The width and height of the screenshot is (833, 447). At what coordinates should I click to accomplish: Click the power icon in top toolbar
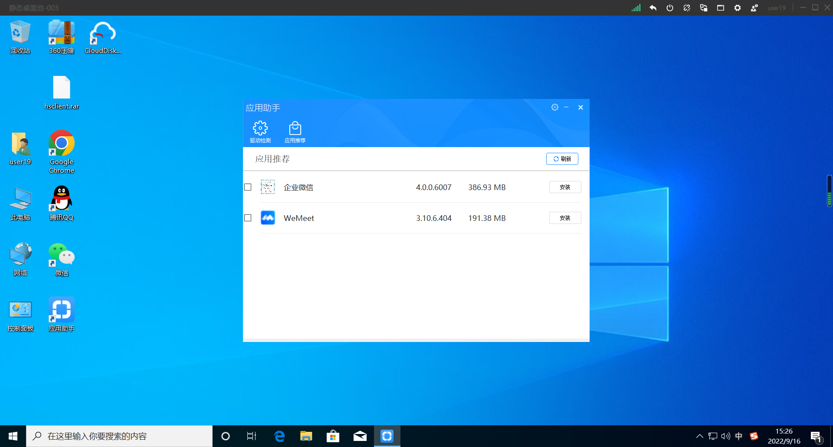(669, 8)
